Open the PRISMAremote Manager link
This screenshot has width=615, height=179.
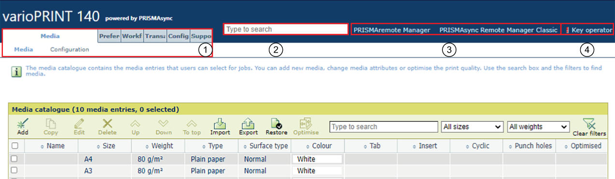point(392,30)
